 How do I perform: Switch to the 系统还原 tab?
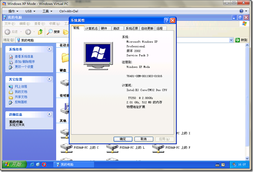point(132,29)
